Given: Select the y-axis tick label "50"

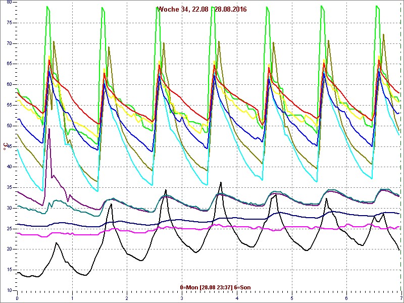Looking at the screenshot, I should pos(9,126).
